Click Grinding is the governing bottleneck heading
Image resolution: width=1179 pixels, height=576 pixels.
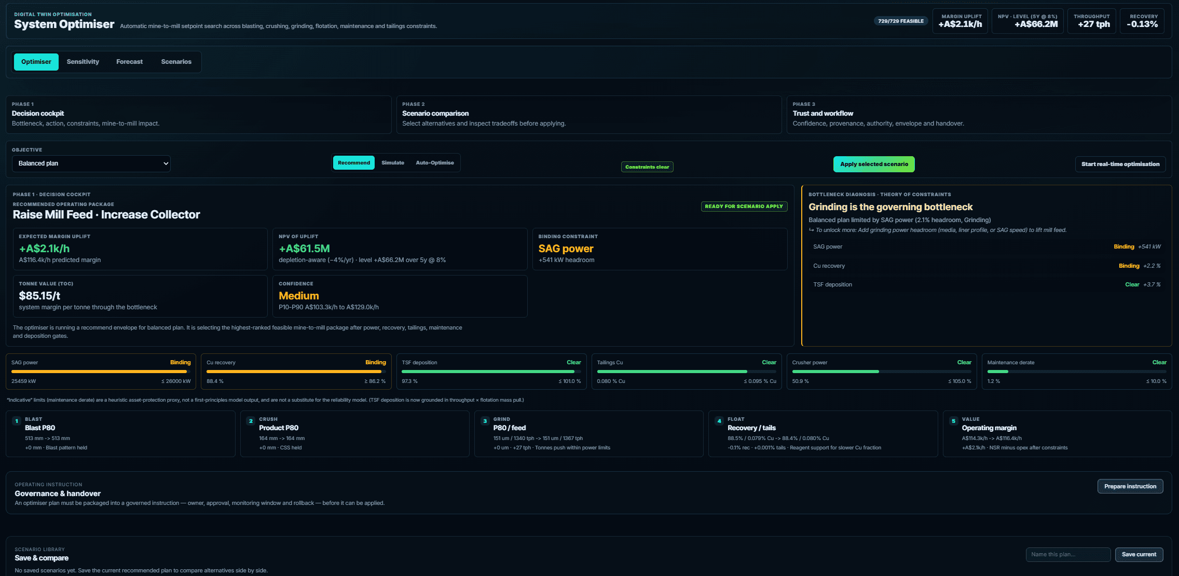click(x=890, y=207)
